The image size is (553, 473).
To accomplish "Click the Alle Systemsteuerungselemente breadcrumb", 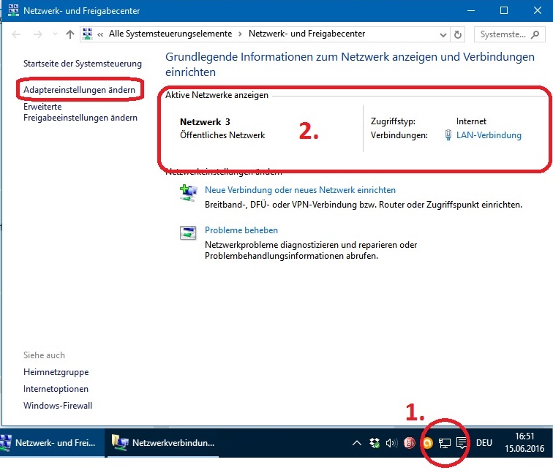I will click(x=170, y=34).
